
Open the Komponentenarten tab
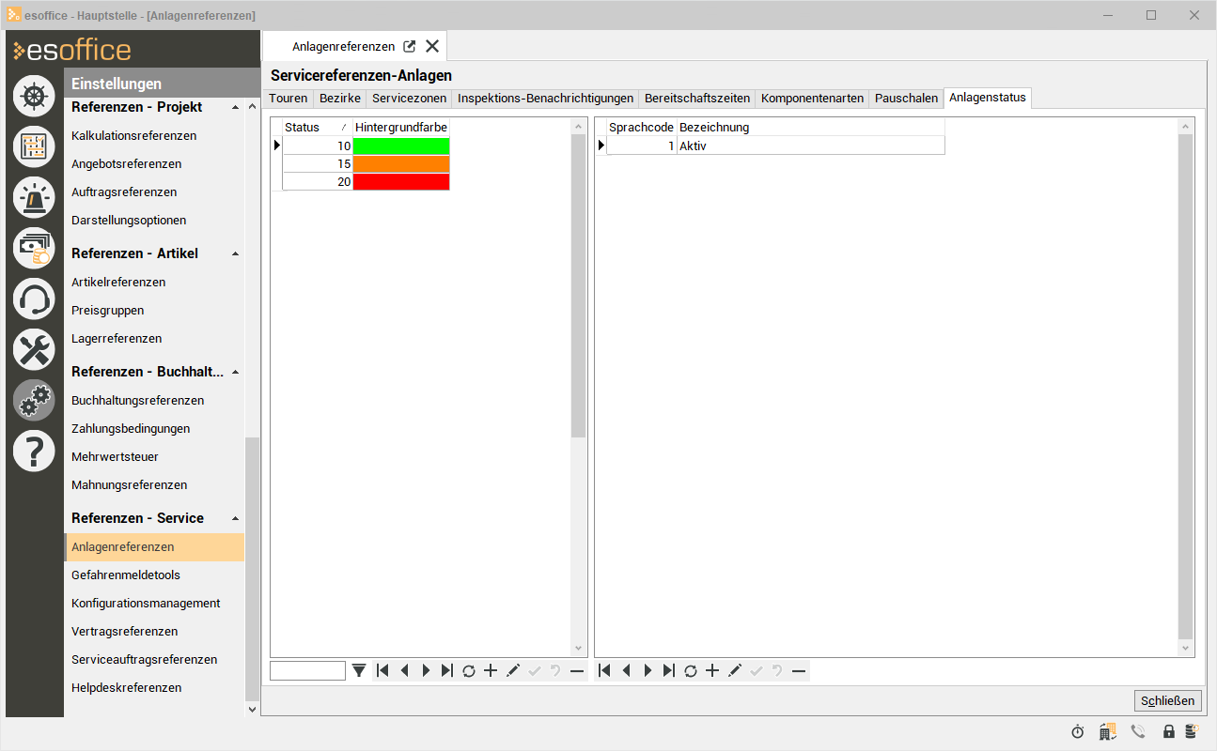[812, 98]
